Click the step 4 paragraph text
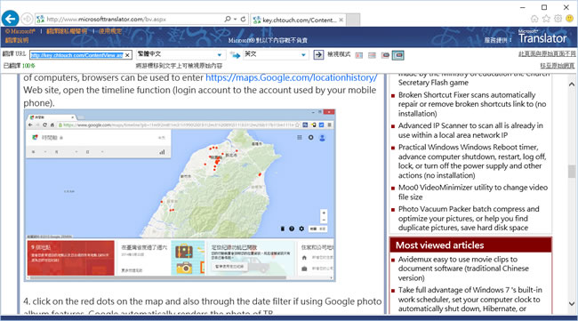The image size is (578, 321). [x=203, y=307]
